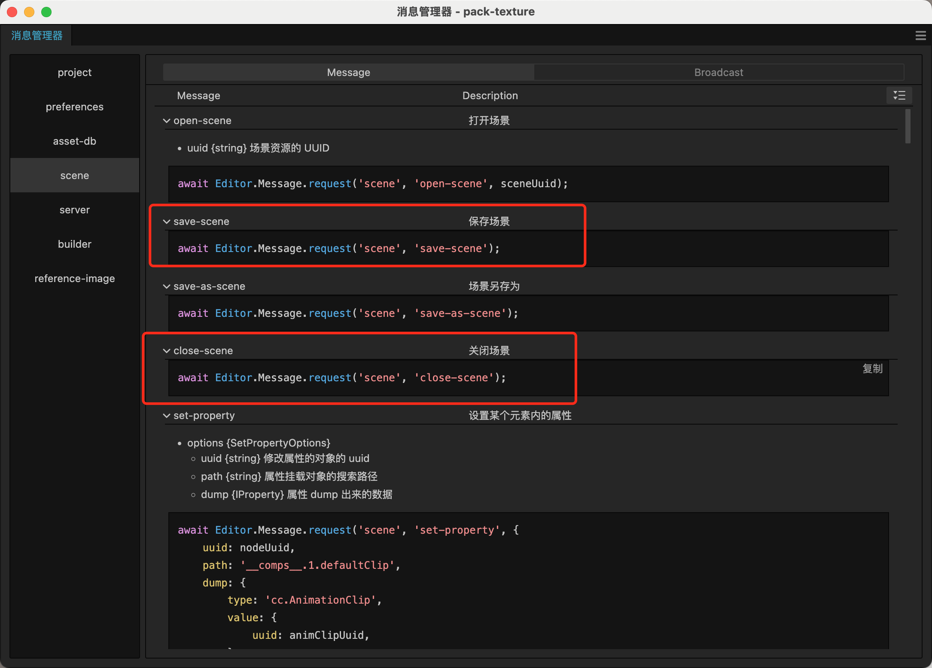Viewport: 932px width, 668px height.
Task: Select the Message tab
Action: (x=348, y=73)
